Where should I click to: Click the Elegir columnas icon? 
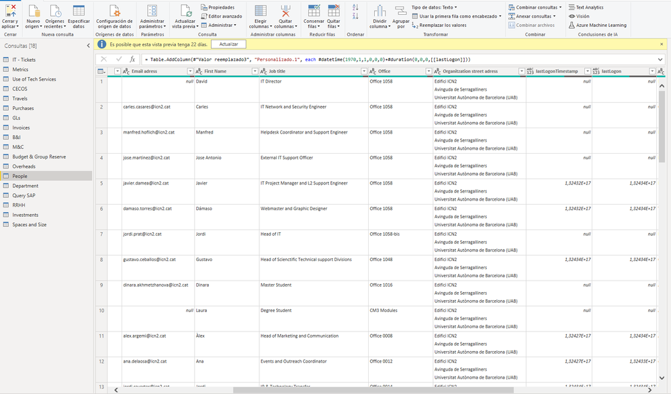261,11
